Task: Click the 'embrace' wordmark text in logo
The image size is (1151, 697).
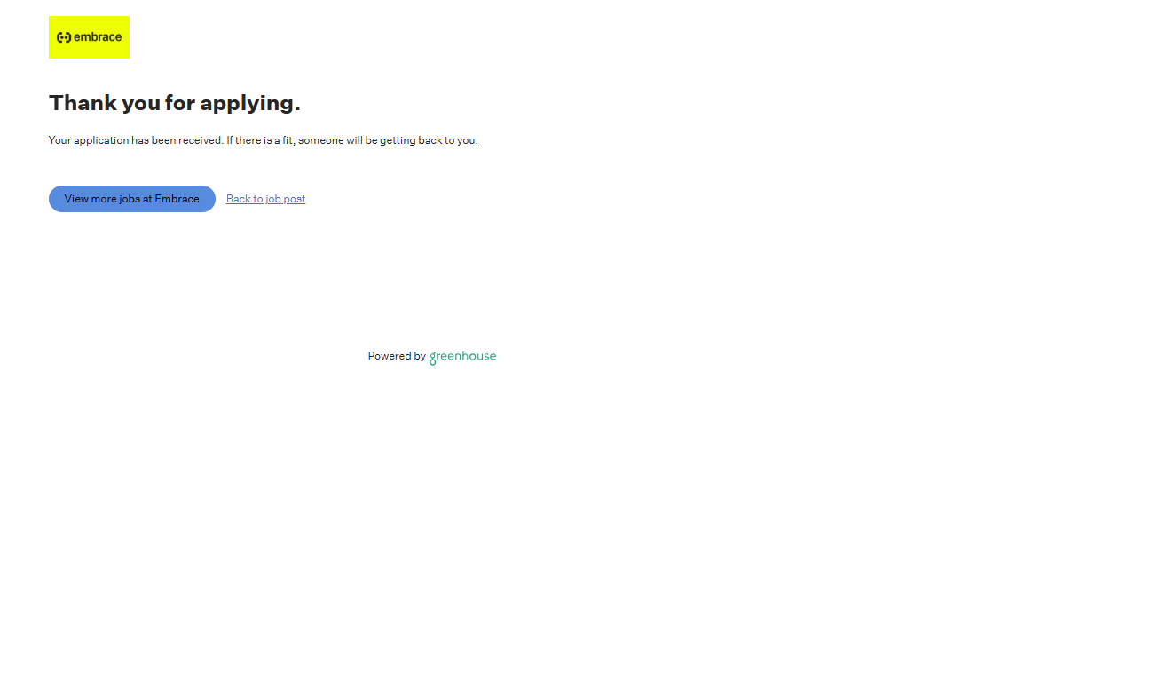Action: (x=98, y=37)
